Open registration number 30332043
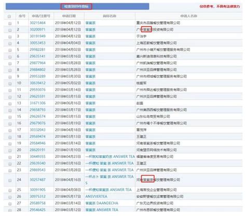246x216 pixels. [x=37, y=130]
